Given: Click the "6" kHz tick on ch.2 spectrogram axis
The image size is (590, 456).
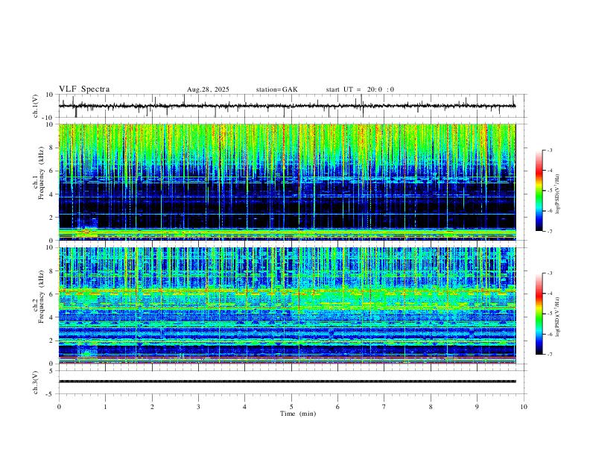Looking at the screenshot, I should pyautogui.click(x=51, y=294).
